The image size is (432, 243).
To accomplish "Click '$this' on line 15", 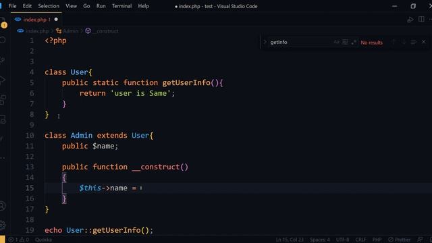I will click(x=90, y=188).
